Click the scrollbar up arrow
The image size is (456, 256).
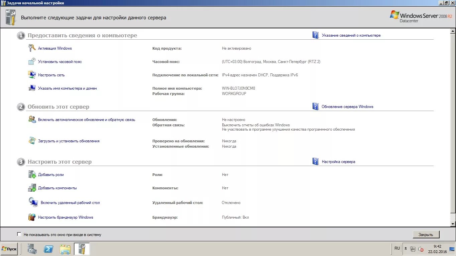pyautogui.click(x=453, y=31)
